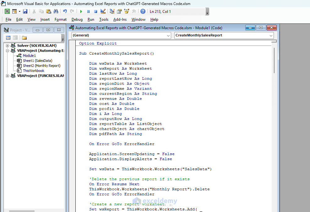
Task: Click the Insert UserForm toolbar icon
Action: pos(14,12)
